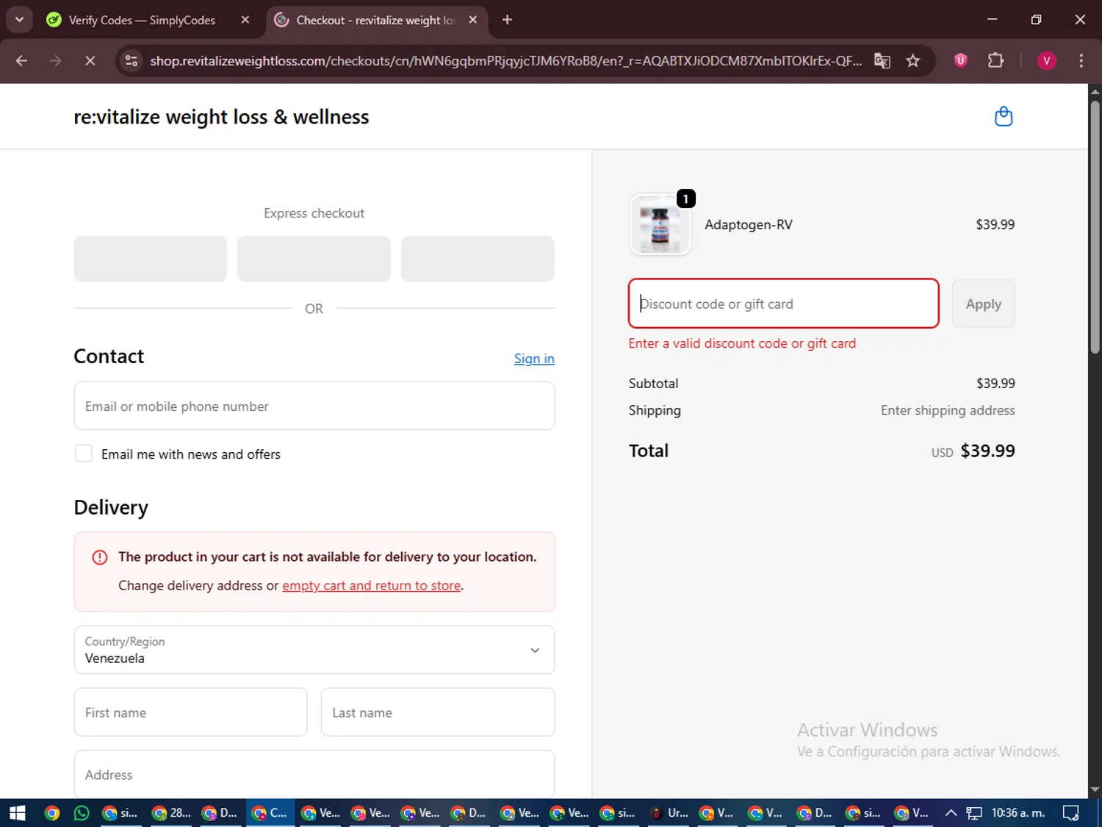Click 'Enter shipping address' text
The image size is (1102, 827).
(x=948, y=410)
